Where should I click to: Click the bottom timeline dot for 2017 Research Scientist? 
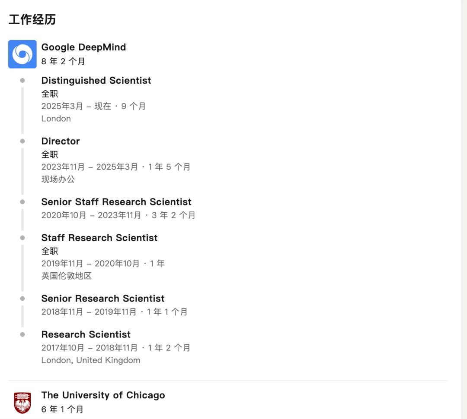22,334
